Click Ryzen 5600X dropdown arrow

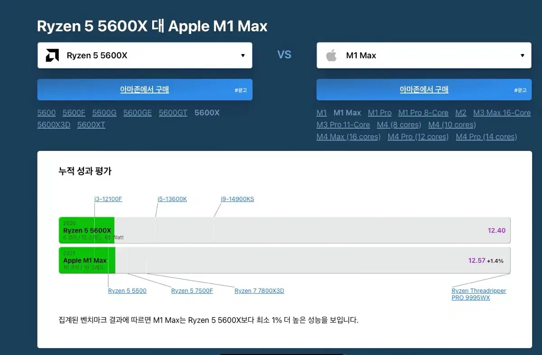click(x=243, y=56)
